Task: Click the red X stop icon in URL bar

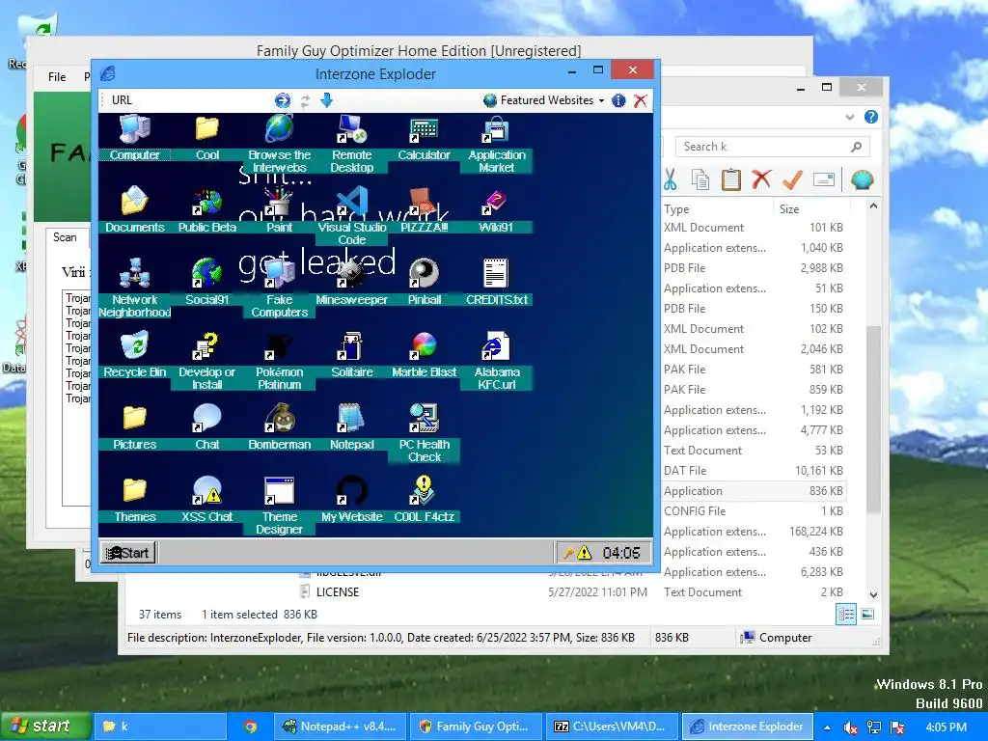Action: (641, 100)
